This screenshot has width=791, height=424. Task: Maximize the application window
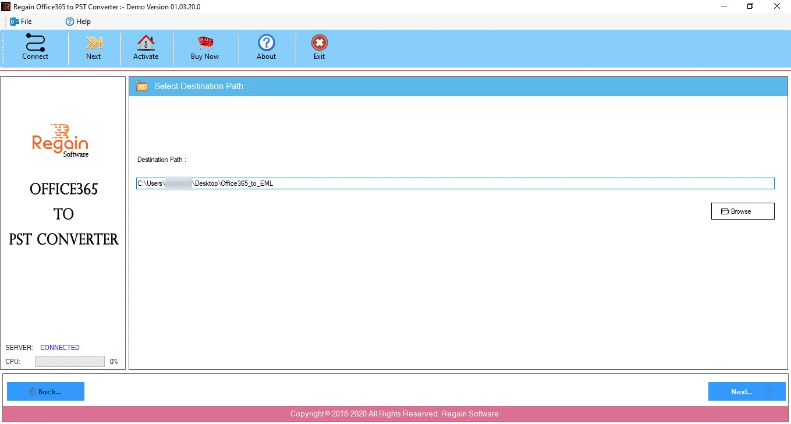click(x=750, y=6)
